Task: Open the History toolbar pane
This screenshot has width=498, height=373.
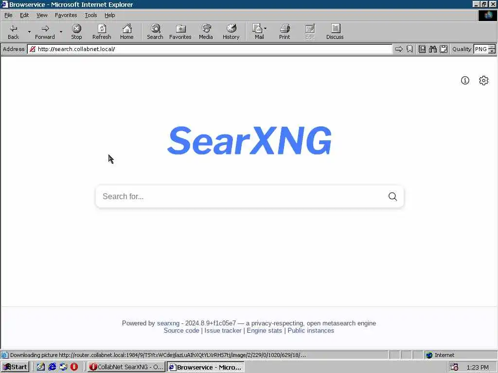Action: 231,32
